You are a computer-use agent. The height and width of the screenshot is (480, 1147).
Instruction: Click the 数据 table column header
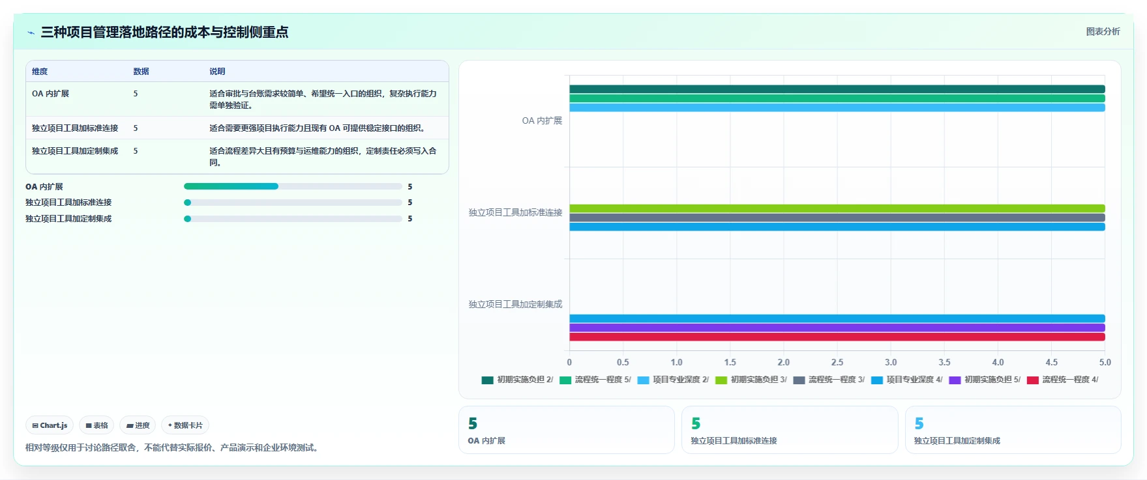[142, 72]
